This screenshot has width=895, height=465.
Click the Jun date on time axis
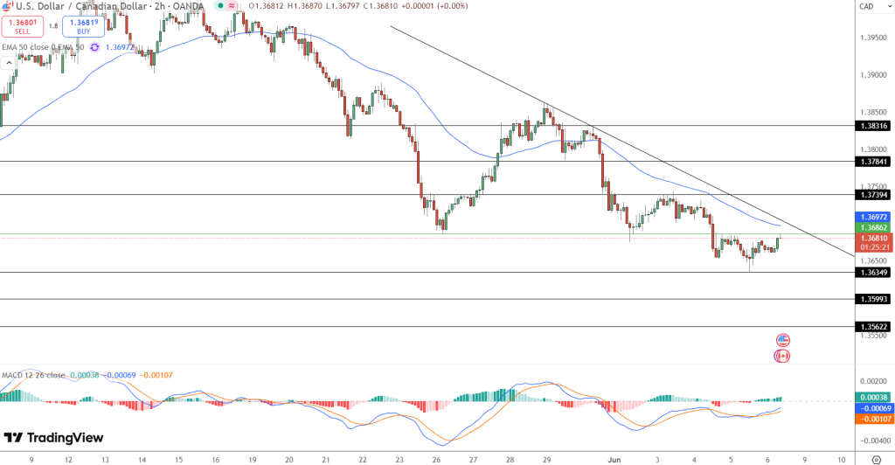pos(614,459)
